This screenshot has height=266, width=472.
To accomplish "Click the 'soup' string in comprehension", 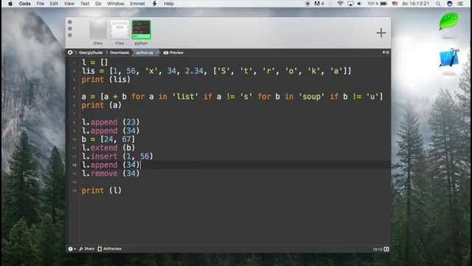I will pyautogui.click(x=311, y=97).
